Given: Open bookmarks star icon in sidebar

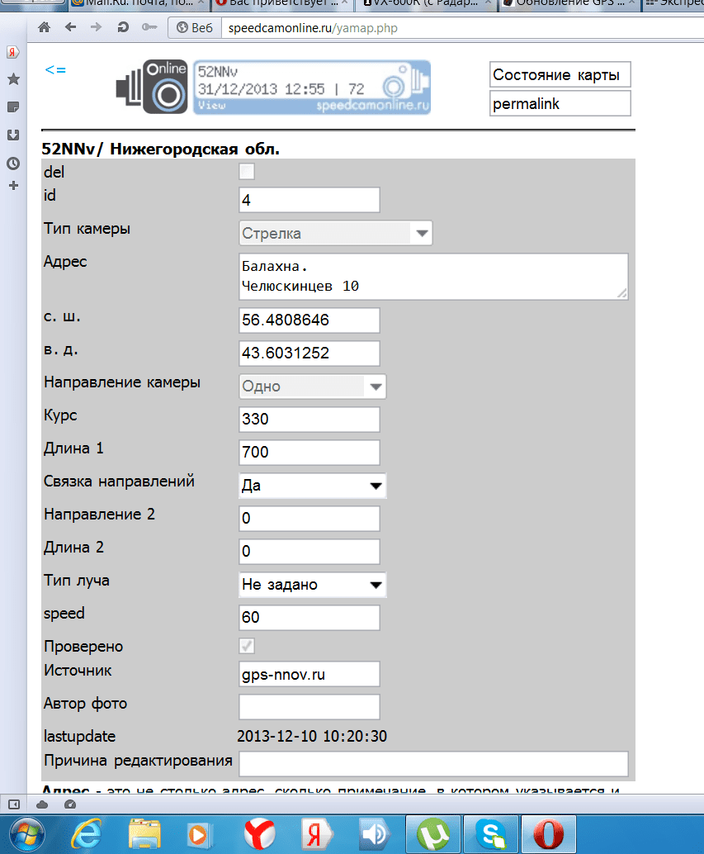Looking at the screenshot, I should click(x=13, y=79).
